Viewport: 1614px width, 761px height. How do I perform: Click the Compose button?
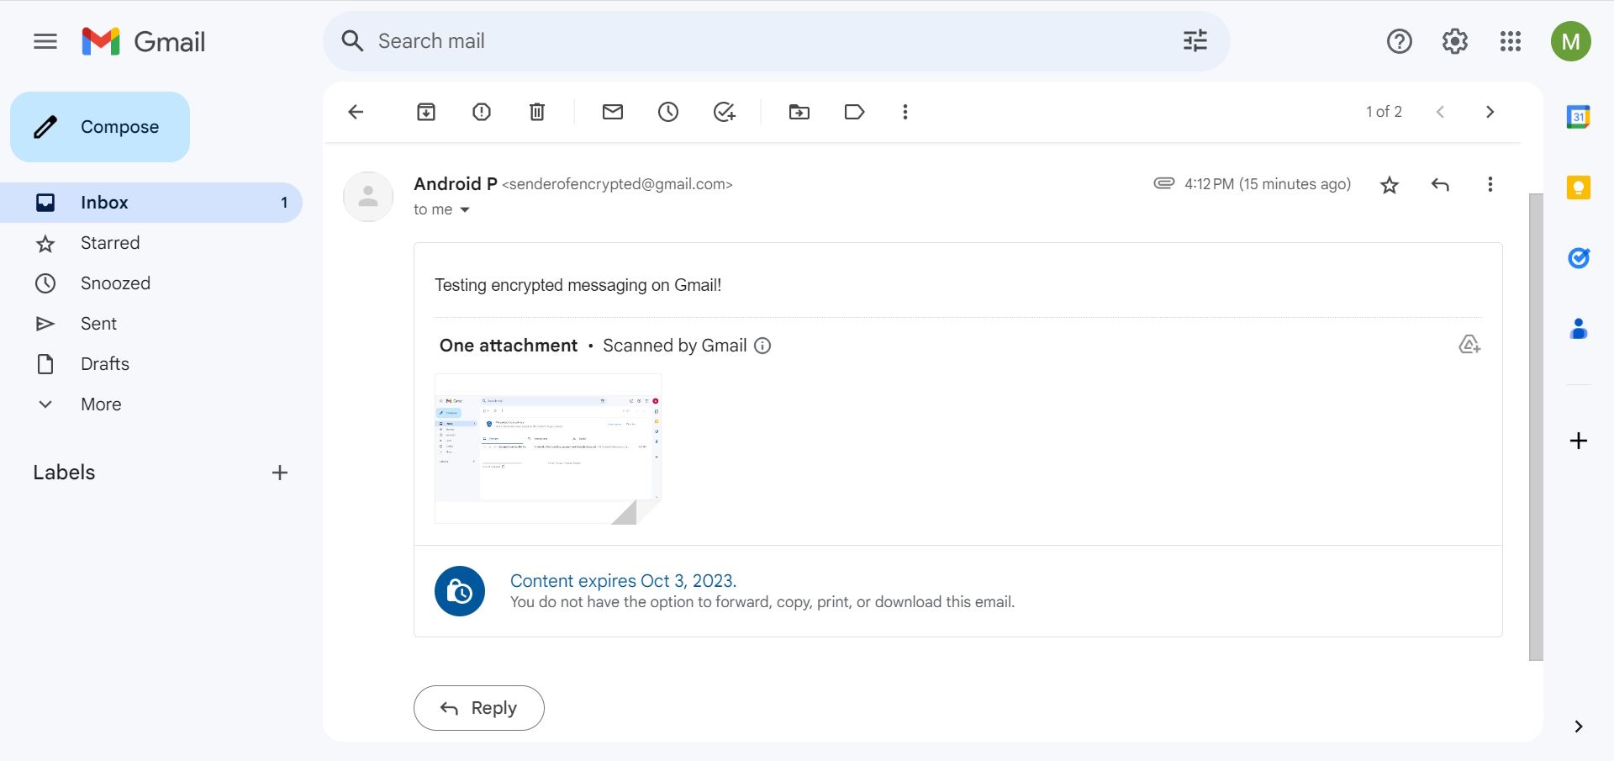click(x=100, y=127)
